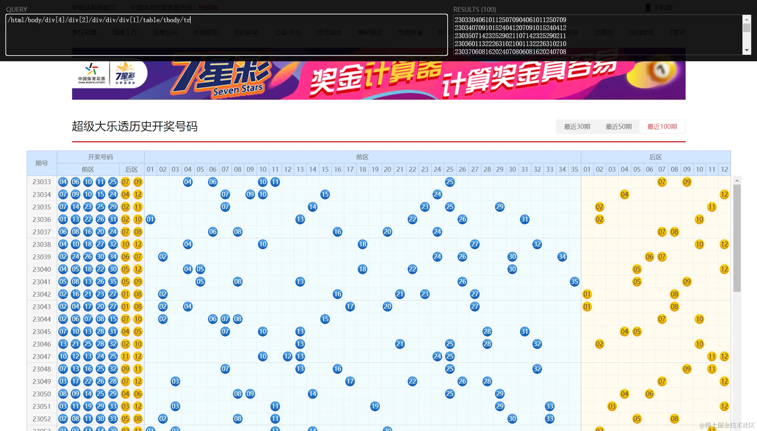
Task: Click the table's scroll-up arrow
Action: 737,180
